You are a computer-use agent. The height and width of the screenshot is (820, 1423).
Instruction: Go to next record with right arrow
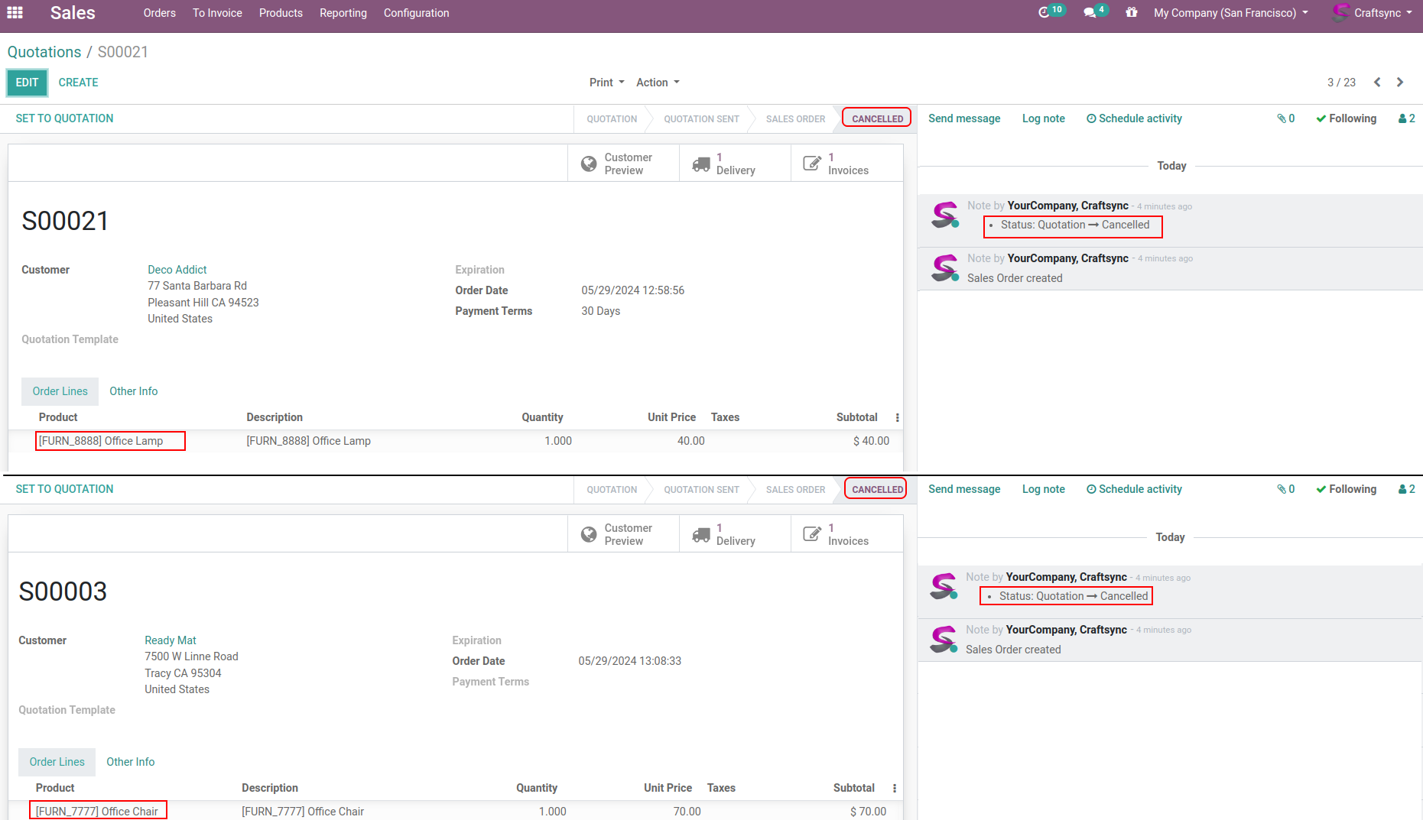1400,83
